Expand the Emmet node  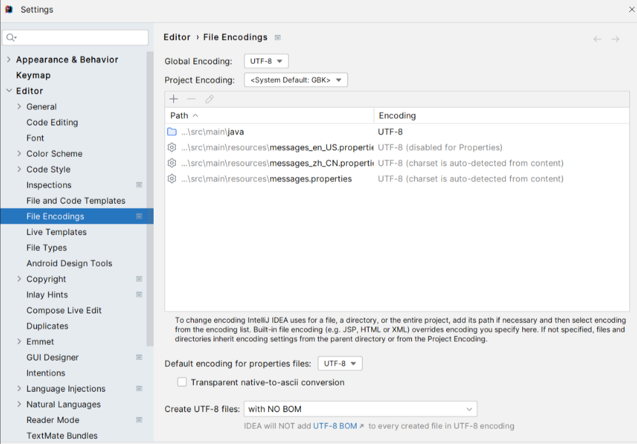(19, 341)
